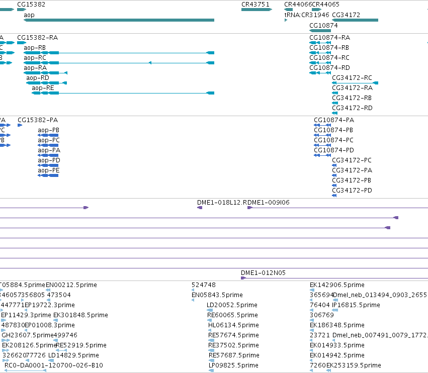Click the CG15382 gene label
Screen dimensions: 428x373
(31, 5)
